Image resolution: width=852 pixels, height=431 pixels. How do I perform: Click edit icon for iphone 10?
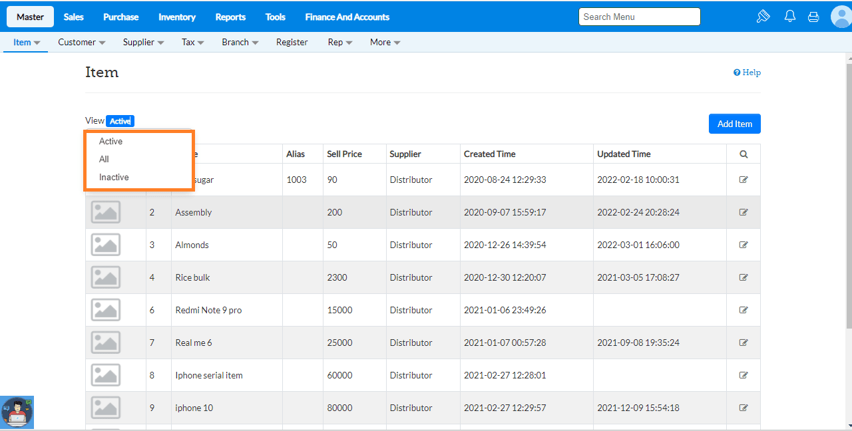tap(744, 408)
